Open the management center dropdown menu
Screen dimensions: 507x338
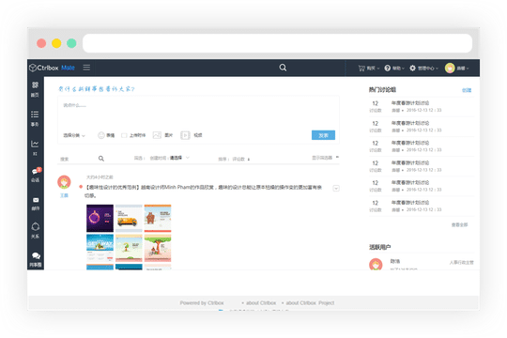click(x=428, y=69)
